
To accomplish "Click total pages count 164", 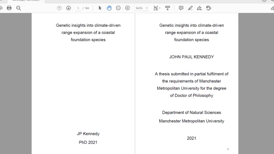I will (x=87, y=8).
